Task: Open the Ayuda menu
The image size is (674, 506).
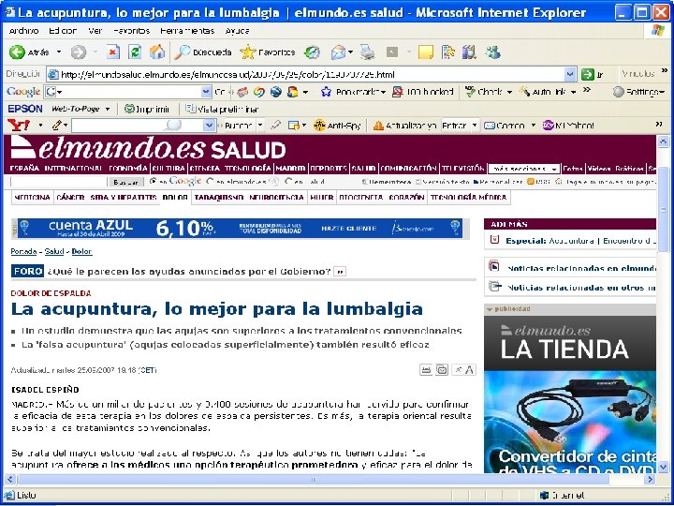Action: click(237, 31)
